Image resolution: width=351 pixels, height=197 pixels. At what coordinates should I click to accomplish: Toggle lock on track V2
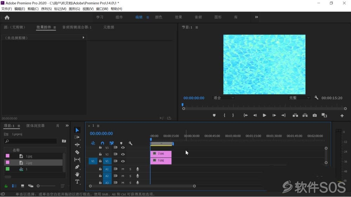(x=100, y=154)
